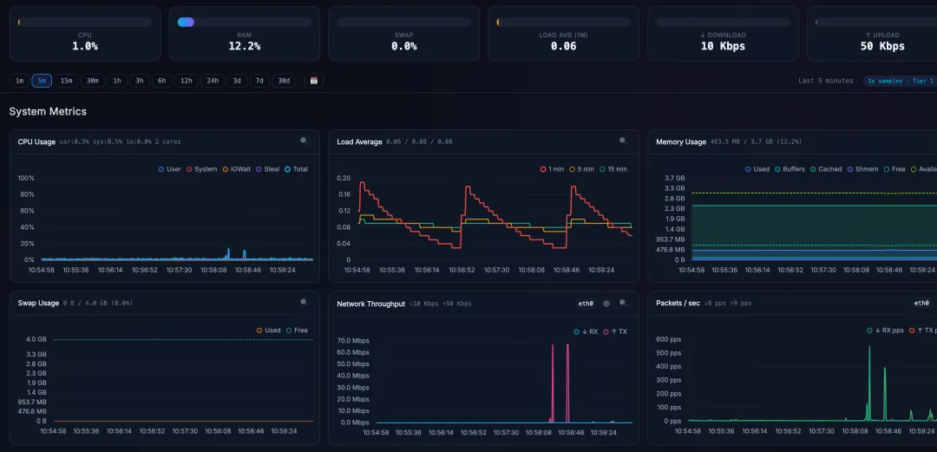Toggle User series in CPU Usage legend
Image resolution: width=937 pixels, height=452 pixels.
pyautogui.click(x=170, y=169)
